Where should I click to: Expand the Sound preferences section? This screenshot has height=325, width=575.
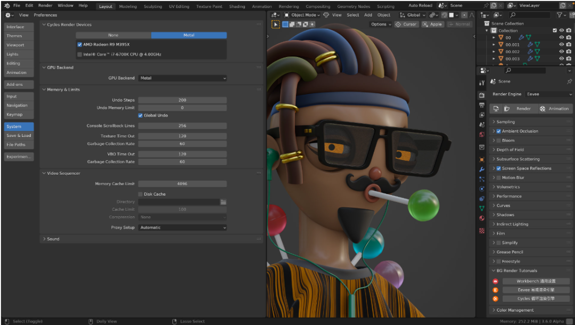53,239
